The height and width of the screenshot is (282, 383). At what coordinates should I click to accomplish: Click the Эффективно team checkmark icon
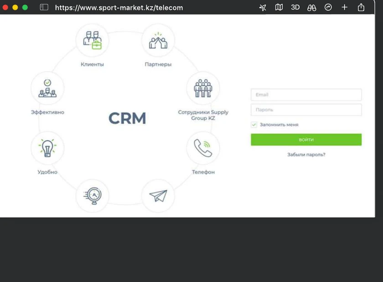47,88
